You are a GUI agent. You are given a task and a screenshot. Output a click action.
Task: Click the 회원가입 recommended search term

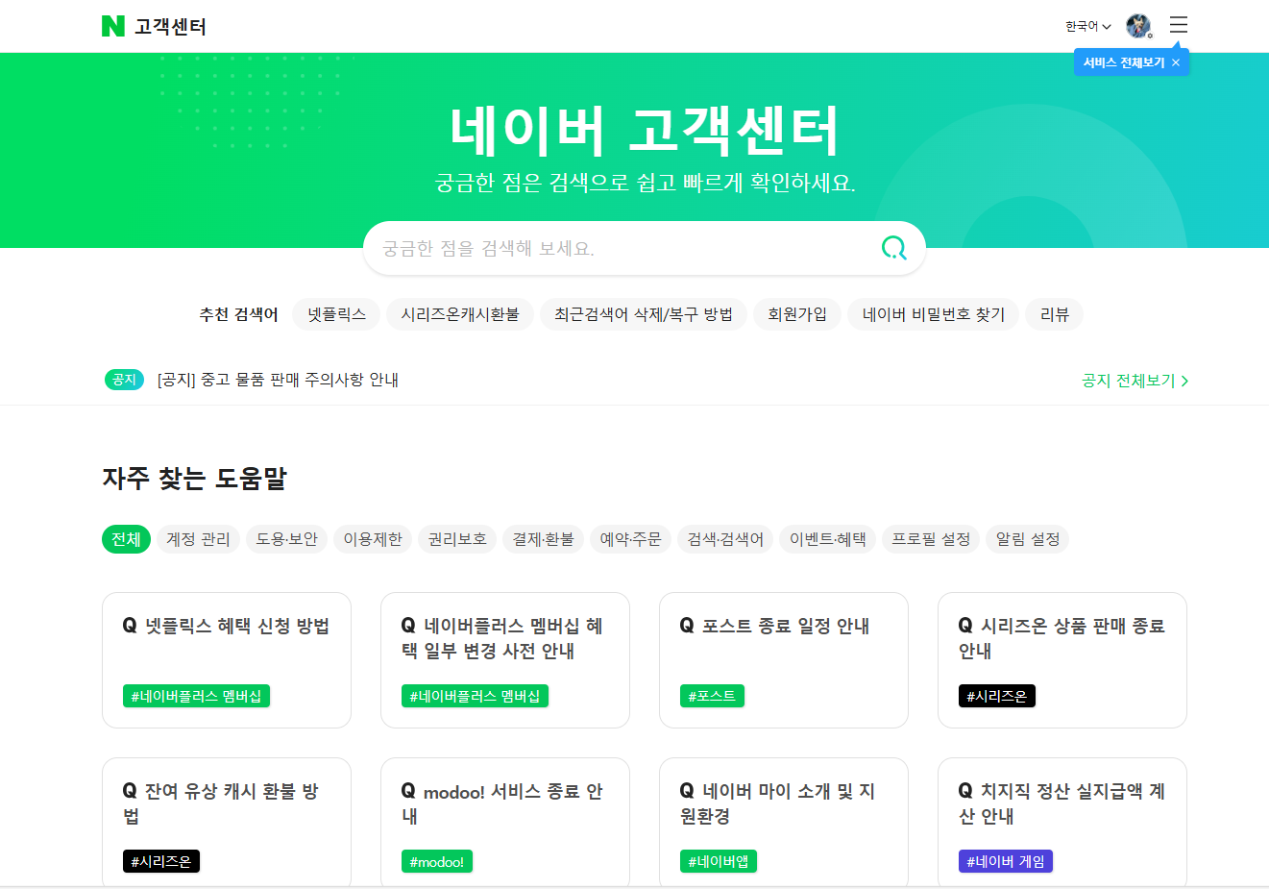tap(796, 313)
